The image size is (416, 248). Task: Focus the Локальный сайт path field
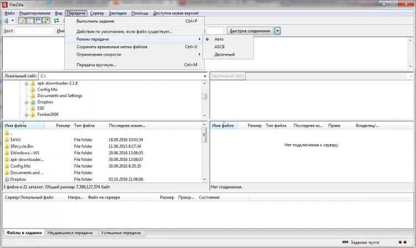(121, 76)
